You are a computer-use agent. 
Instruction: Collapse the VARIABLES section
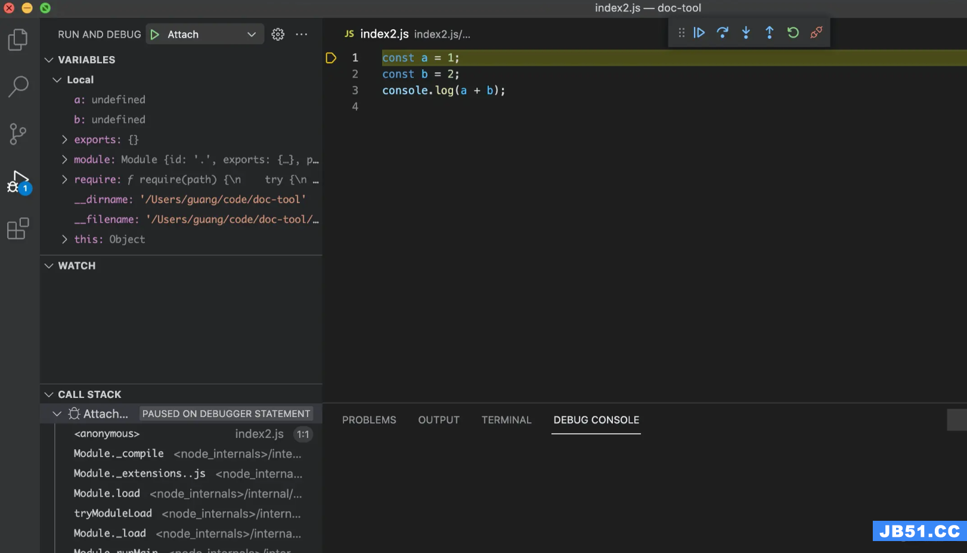[49, 60]
